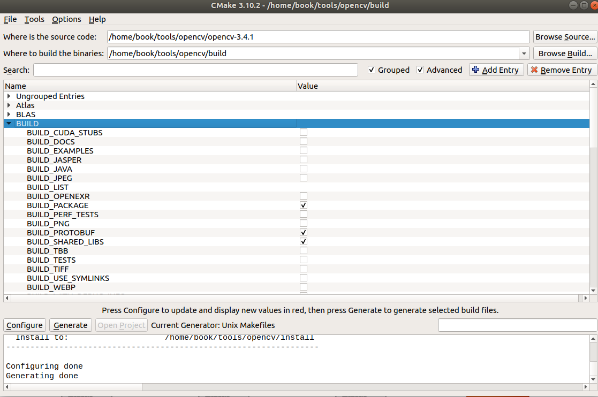Enable BUILD_TBB checkbox
Image resolution: width=598 pixels, height=397 pixels.
coord(304,251)
